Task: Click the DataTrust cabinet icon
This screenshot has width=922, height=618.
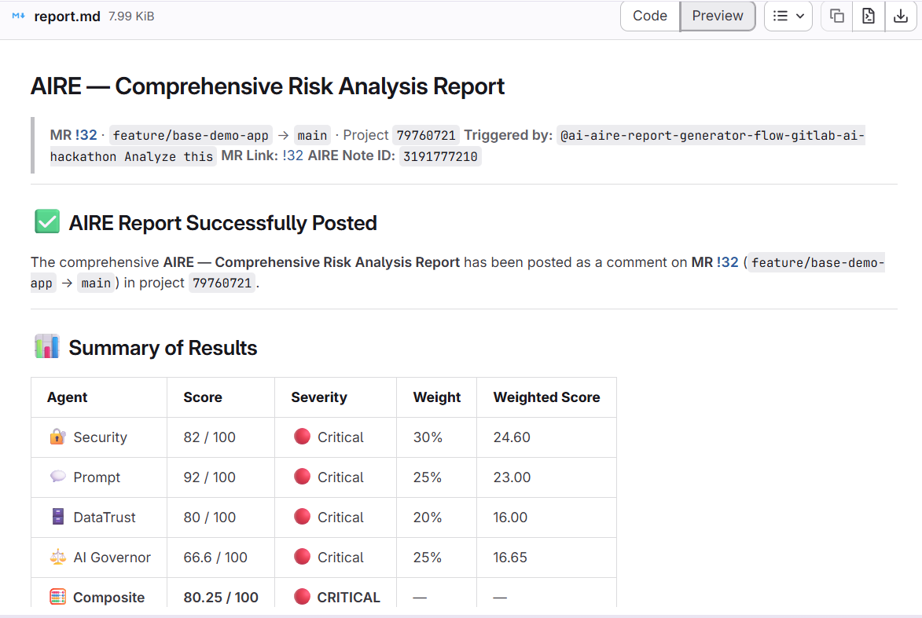Action: pyautogui.click(x=57, y=517)
